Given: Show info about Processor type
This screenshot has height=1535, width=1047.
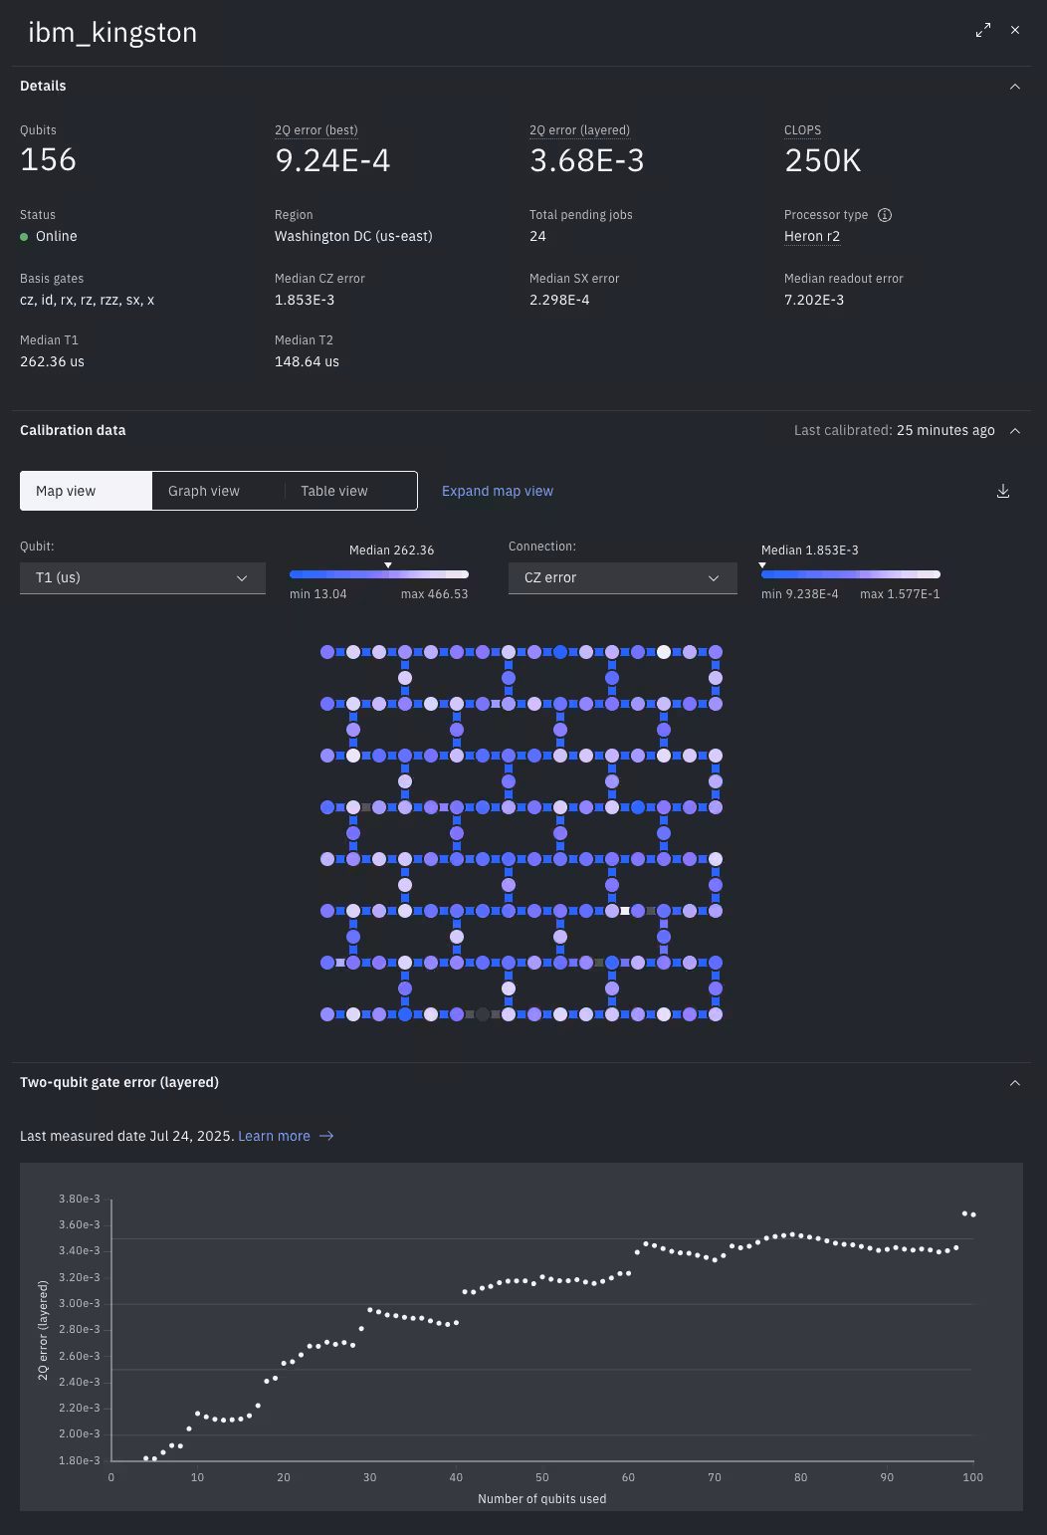Looking at the screenshot, I should pos(885,215).
